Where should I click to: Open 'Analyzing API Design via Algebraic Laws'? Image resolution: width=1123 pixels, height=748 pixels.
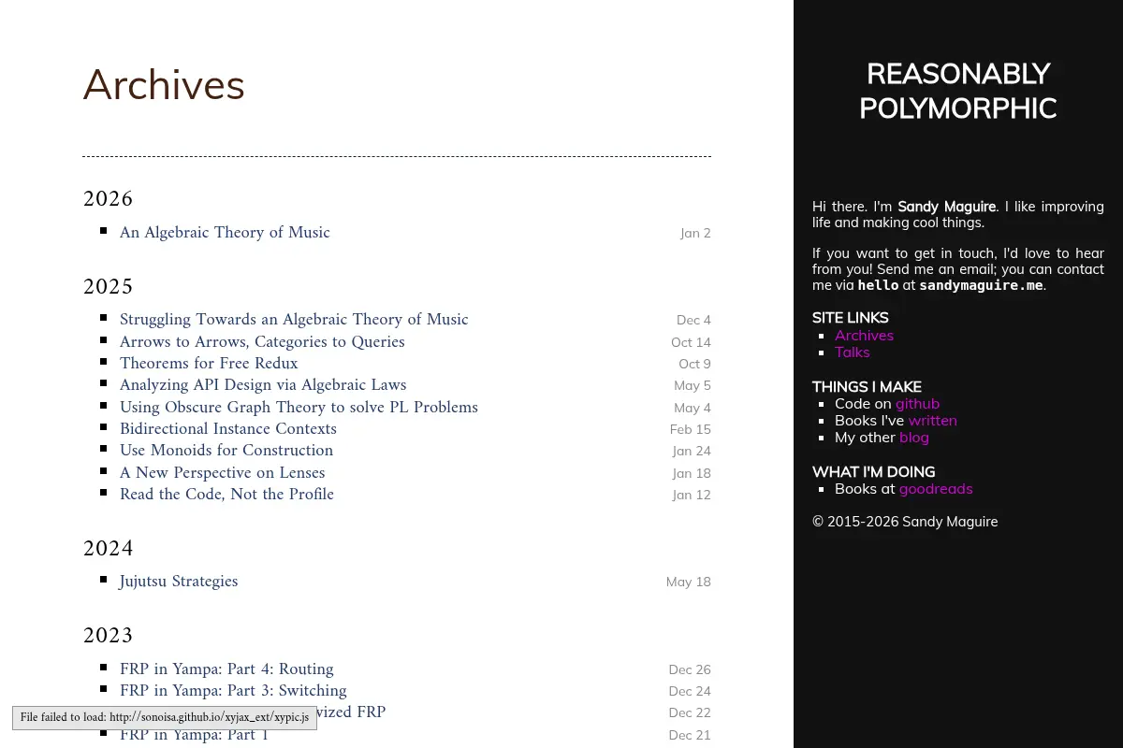(x=263, y=385)
